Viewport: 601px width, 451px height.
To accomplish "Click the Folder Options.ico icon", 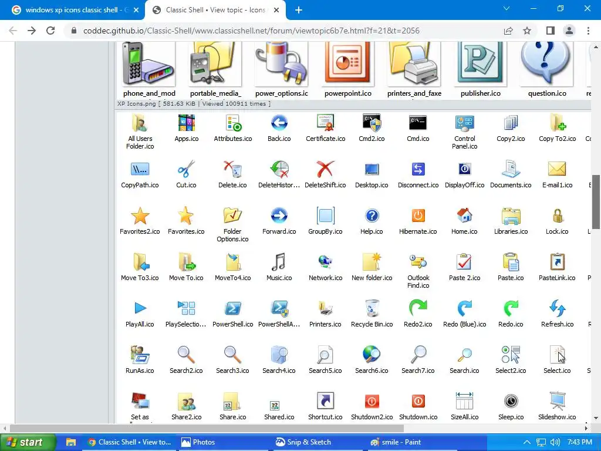I will (232, 216).
